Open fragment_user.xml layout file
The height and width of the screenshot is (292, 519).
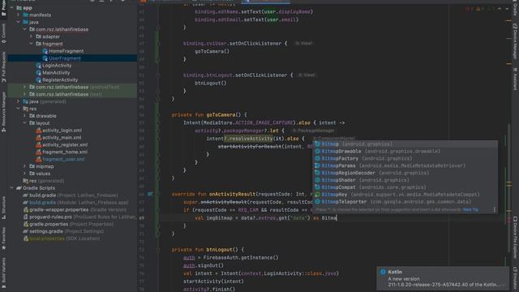coord(63,159)
